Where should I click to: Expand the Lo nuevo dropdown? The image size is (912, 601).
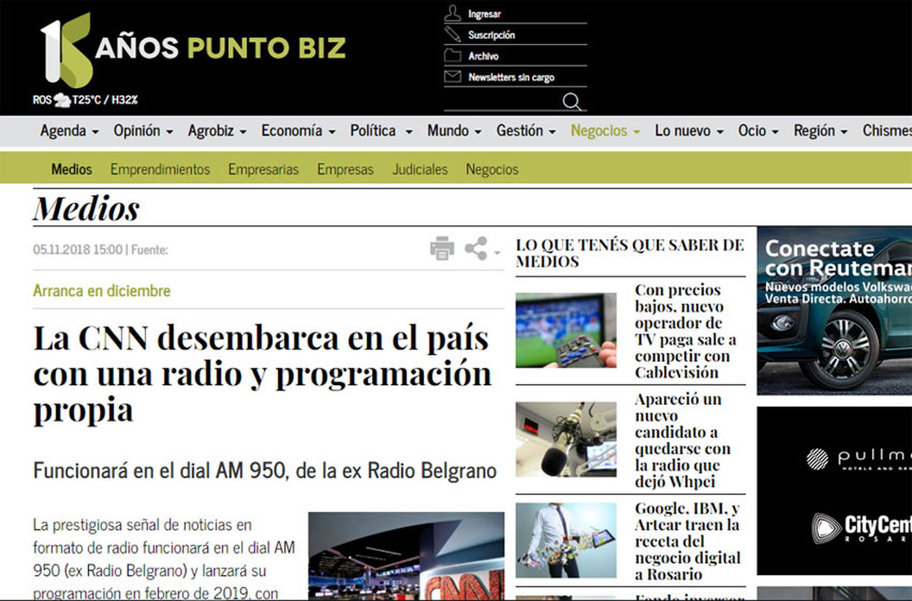688,131
